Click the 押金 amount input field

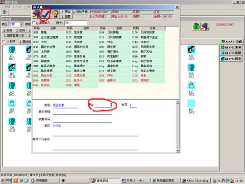[103, 105]
